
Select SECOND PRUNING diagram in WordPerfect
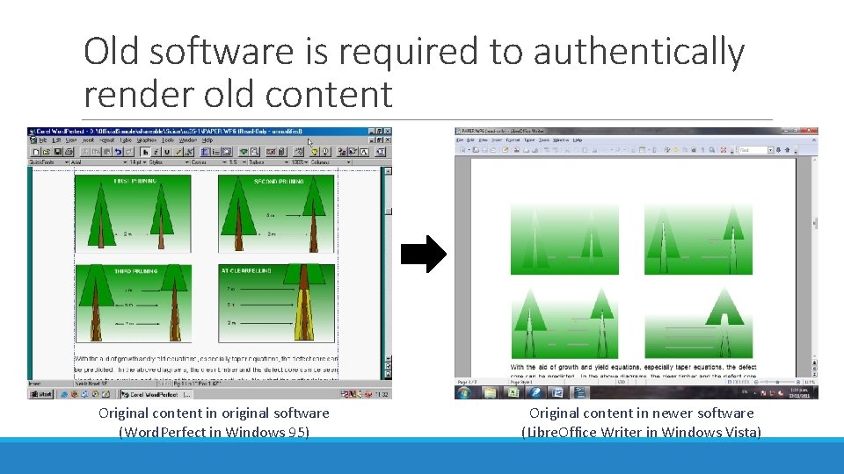277,213
